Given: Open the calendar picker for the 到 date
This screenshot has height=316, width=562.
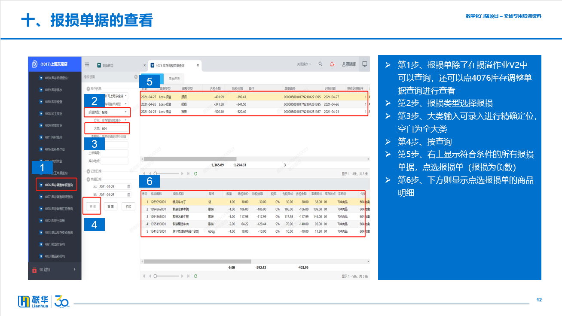Looking at the screenshot, I should coord(128,194).
